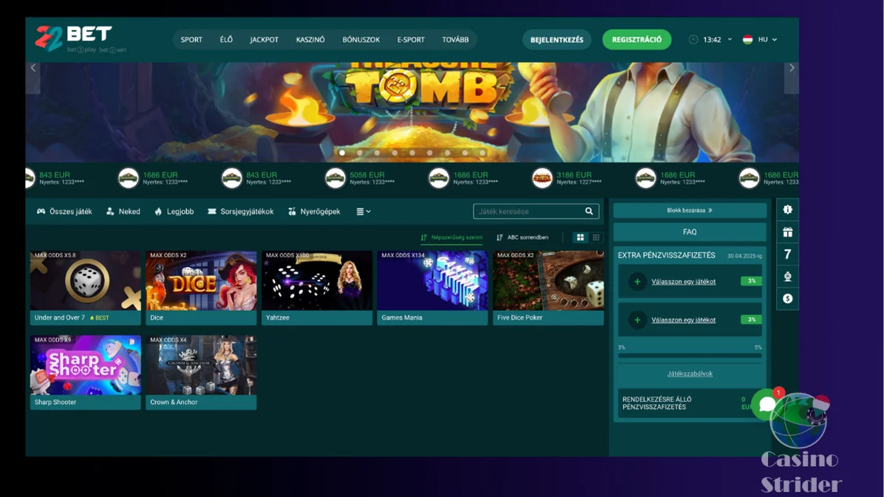Collapse panel with Blokk bezárása
This screenshot has width=884, height=497.
tap(690, 210)
